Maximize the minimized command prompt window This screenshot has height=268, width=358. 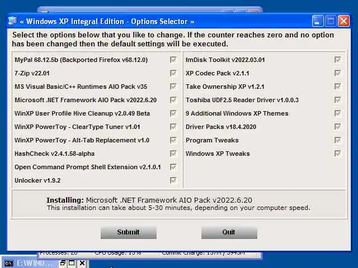[x=72, y=263]
